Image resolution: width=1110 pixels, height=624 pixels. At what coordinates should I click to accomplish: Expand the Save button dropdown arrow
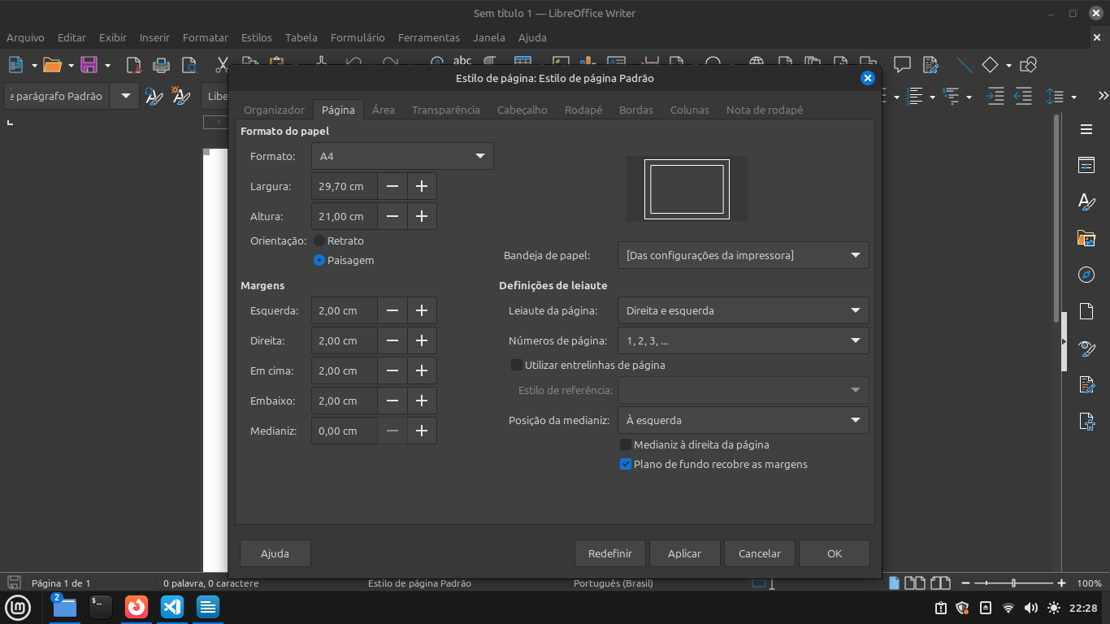pos(106,66)
